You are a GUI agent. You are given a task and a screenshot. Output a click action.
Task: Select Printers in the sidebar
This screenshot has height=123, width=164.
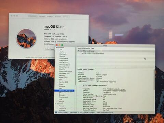62,86
